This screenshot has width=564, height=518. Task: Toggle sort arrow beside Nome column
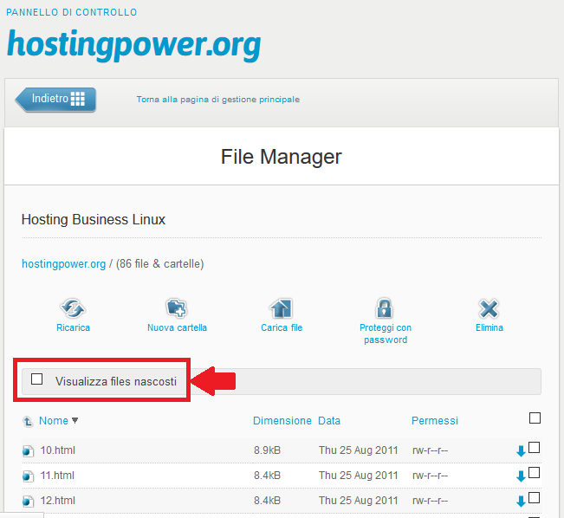click(x=75, y=421)
